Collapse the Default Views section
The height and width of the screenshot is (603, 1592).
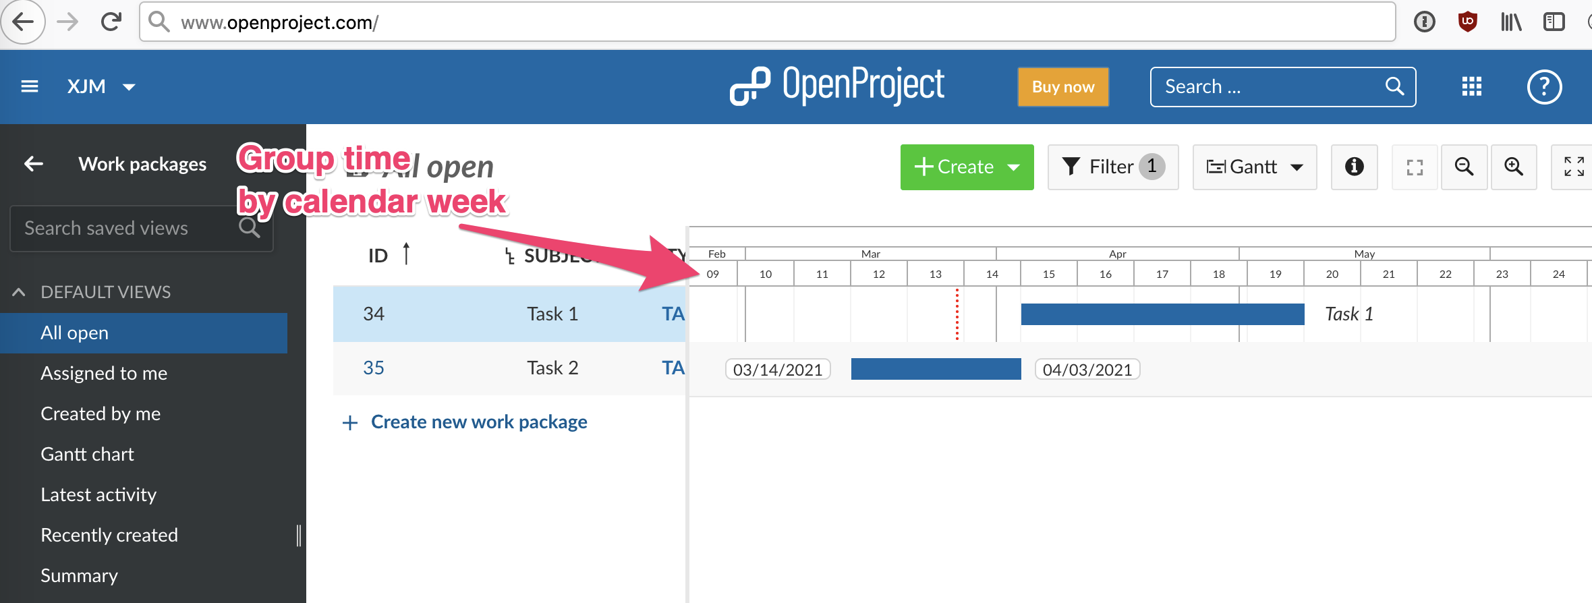[x=19, y=292]
